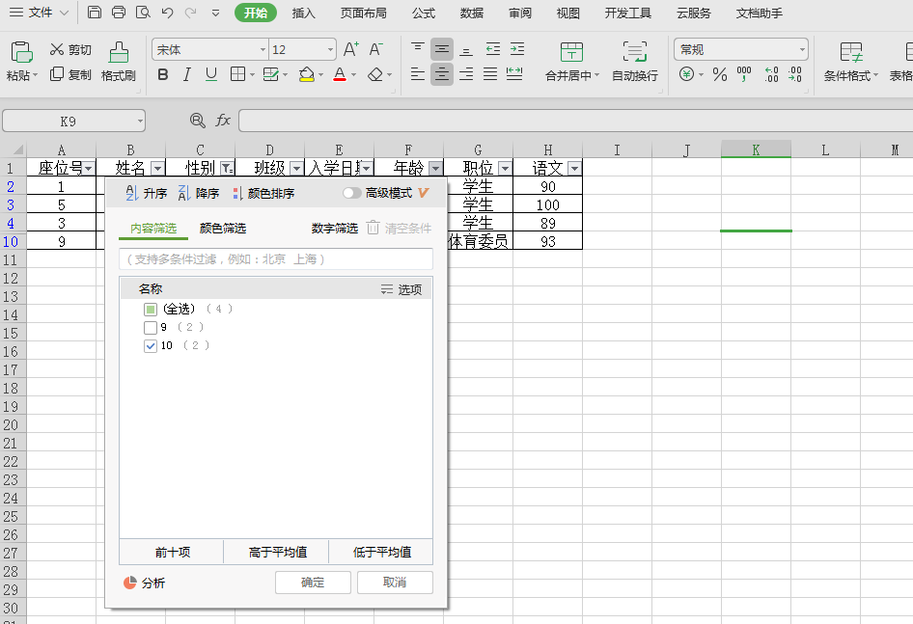The height and width of the screenshot is (624, 913).
Task: Switch to the 内容筛选 tab
Action: pos(153,229)
